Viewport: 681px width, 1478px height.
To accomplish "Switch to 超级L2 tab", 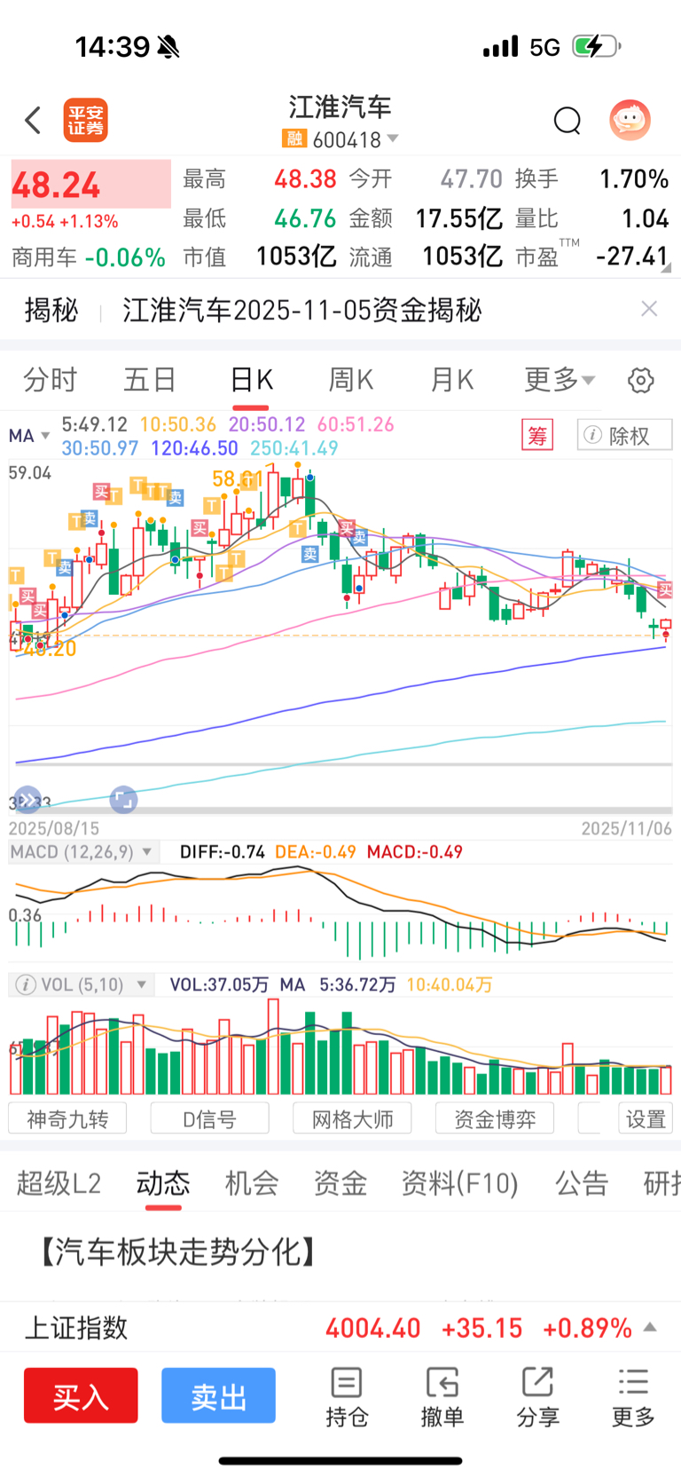I will pyautogui.click(x=59, y=1183).
